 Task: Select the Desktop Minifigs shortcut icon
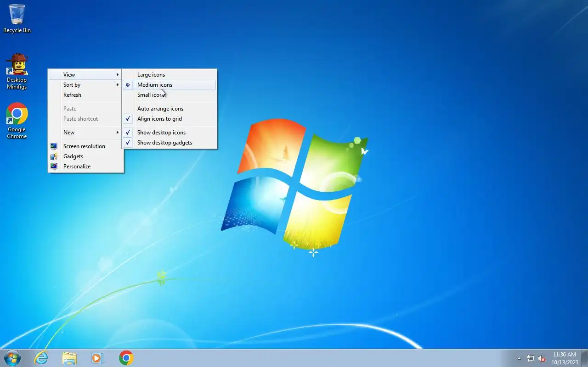(17, 72)
